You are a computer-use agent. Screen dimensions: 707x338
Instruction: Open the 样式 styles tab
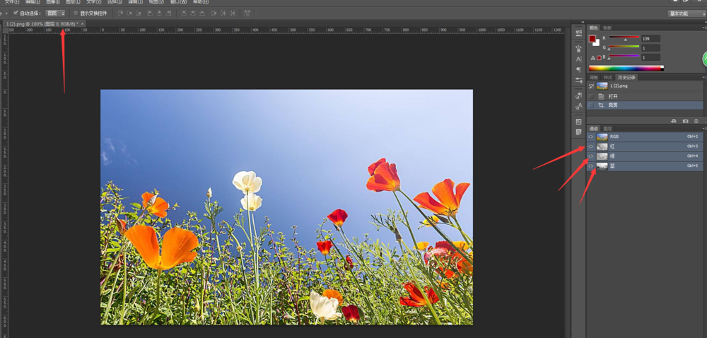pos(608,77)
